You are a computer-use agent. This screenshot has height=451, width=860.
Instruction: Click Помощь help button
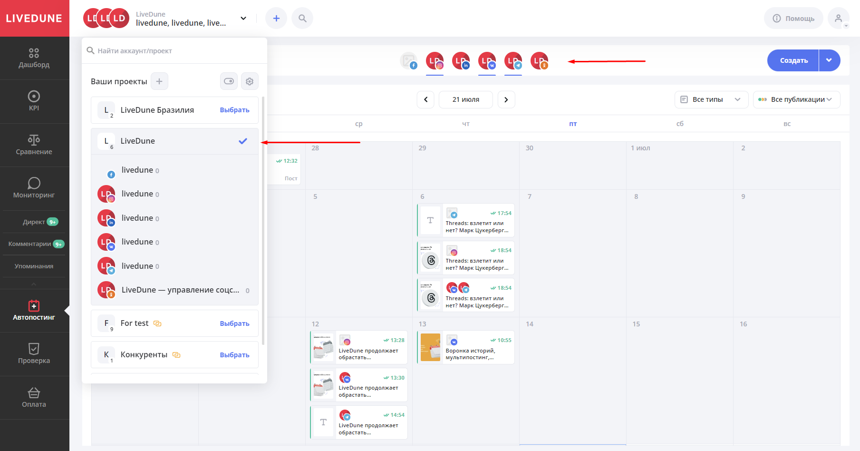pyautogui.click(x=793, y=19)
